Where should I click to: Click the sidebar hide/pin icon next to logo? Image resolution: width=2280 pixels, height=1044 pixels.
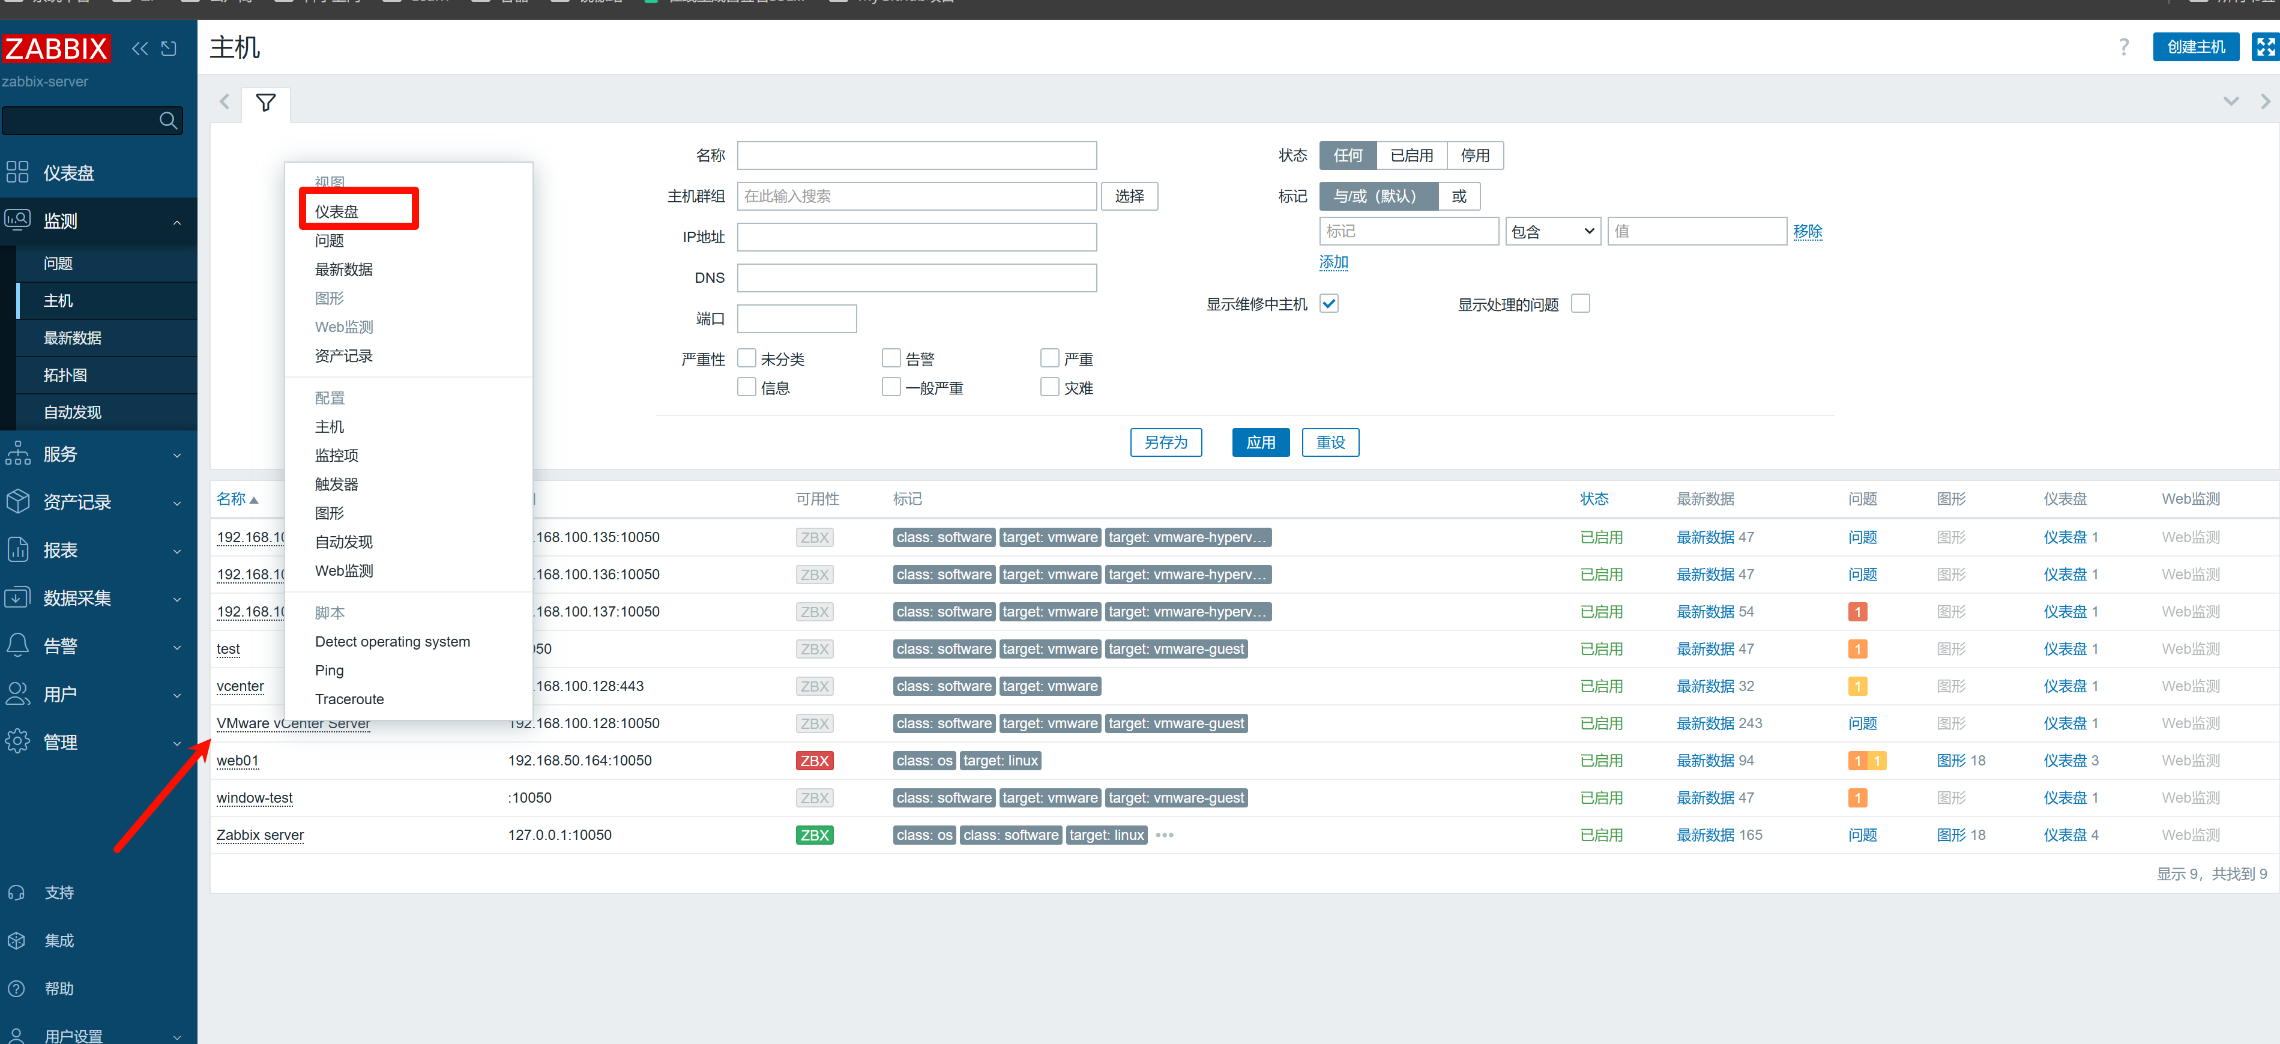[x=169, y=49]
